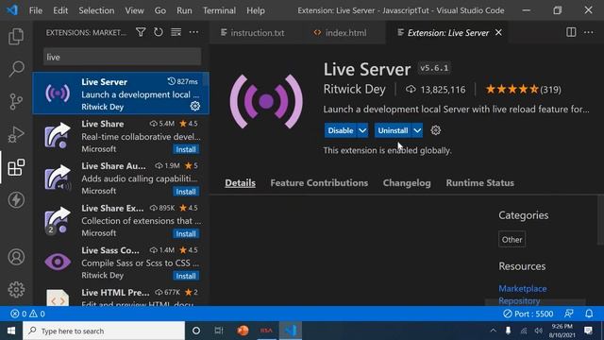604x340 pixels.
Task: Click the Windows taskbar search box
Action: (x=104, y=331)
